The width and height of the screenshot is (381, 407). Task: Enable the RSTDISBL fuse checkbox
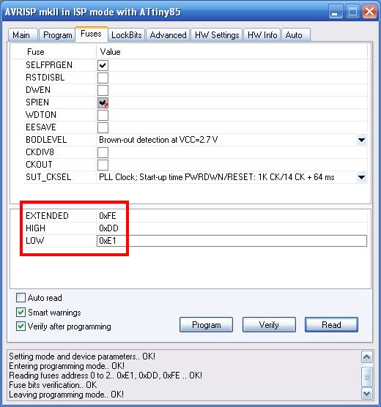103,78
